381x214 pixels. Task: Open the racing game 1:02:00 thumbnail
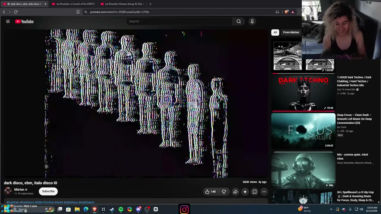tap(303, 56)
